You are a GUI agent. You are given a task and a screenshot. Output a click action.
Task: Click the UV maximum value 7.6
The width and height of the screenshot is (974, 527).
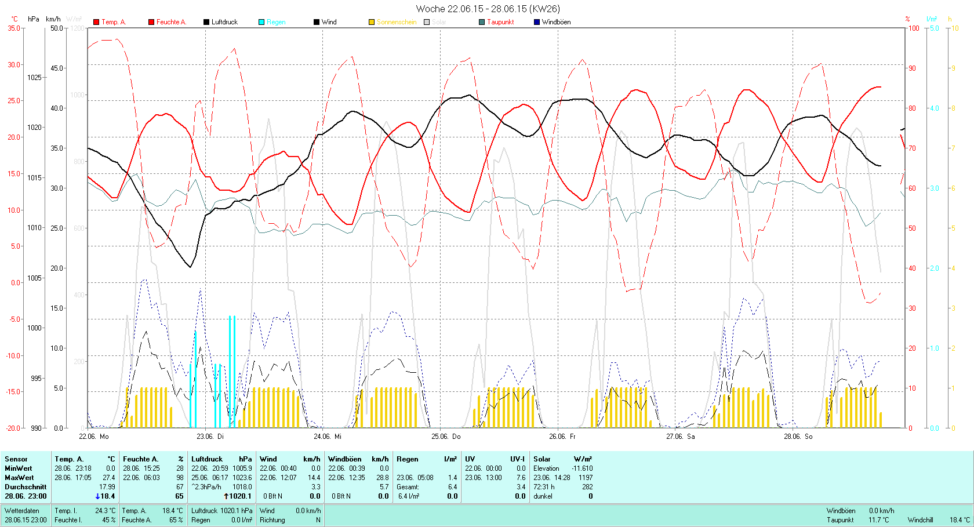(x=521, y=478)
